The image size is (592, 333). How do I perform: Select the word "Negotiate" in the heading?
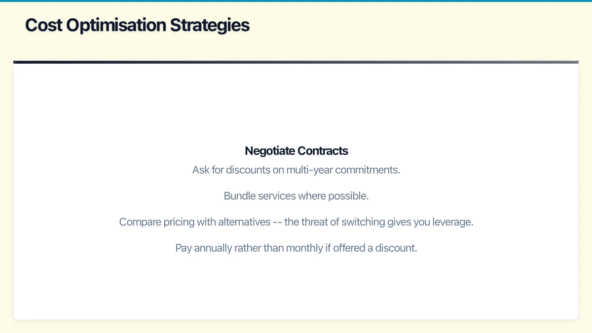coord(269,151)
